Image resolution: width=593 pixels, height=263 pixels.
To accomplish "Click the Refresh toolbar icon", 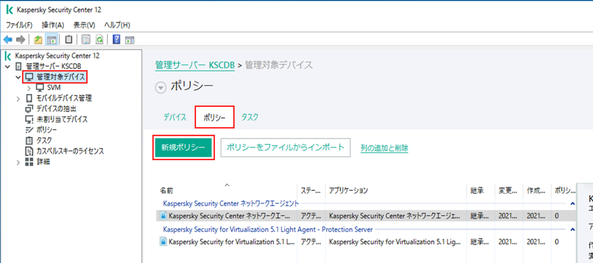I will (99, 40).
